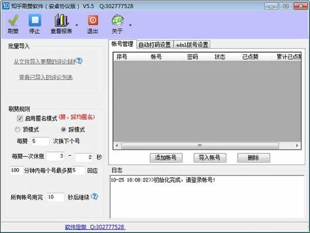Click the 添加帐号 button
The width and height of the screenshot is (310, 233).
166,158
